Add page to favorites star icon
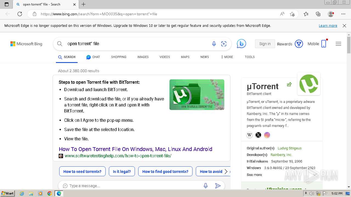The width and height of the screenshot is (351, 197). pyautogui.click(x=292, y=14)
